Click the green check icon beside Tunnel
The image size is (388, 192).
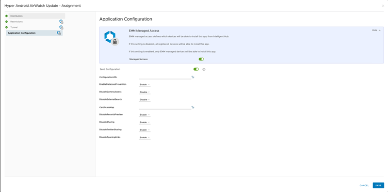click(x=6, y=27)
